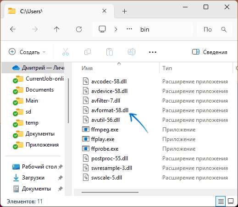Click the avcodec-58.dll file icon

pos(86,81)
